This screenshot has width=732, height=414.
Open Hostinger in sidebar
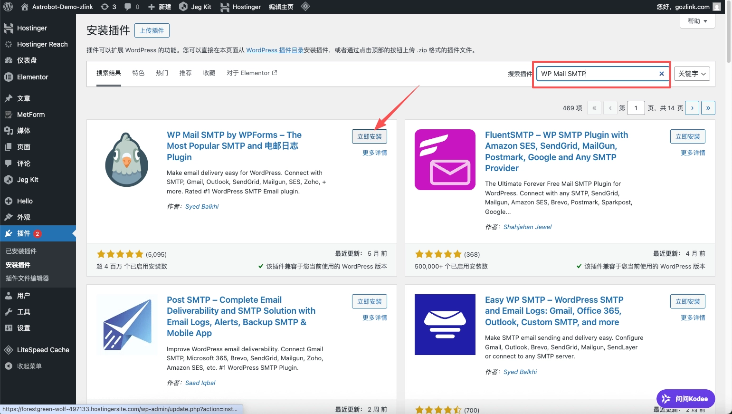pyautogui.click(x=38, y=28)
